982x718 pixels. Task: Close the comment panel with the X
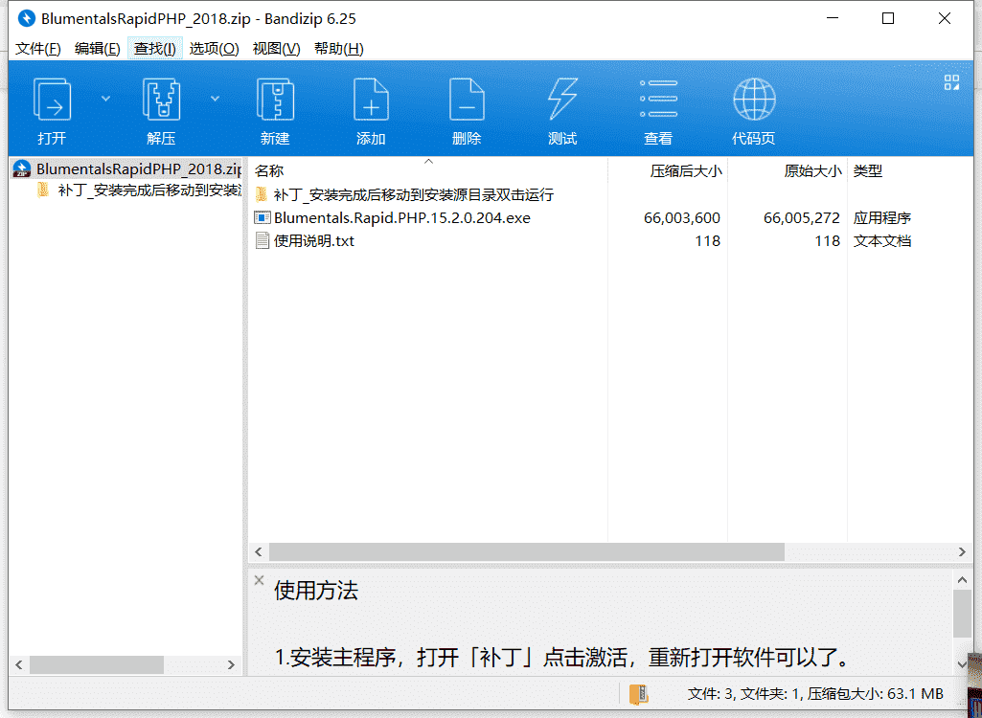259,580
